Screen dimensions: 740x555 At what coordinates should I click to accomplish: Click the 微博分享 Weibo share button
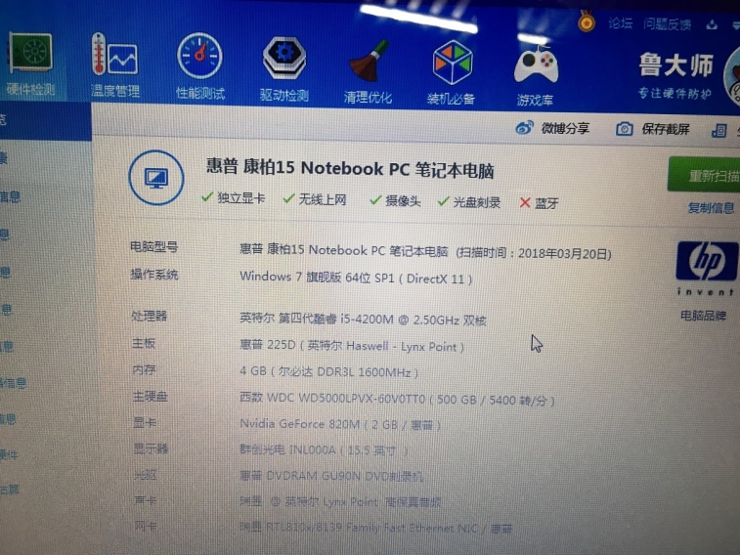[552, 128]
